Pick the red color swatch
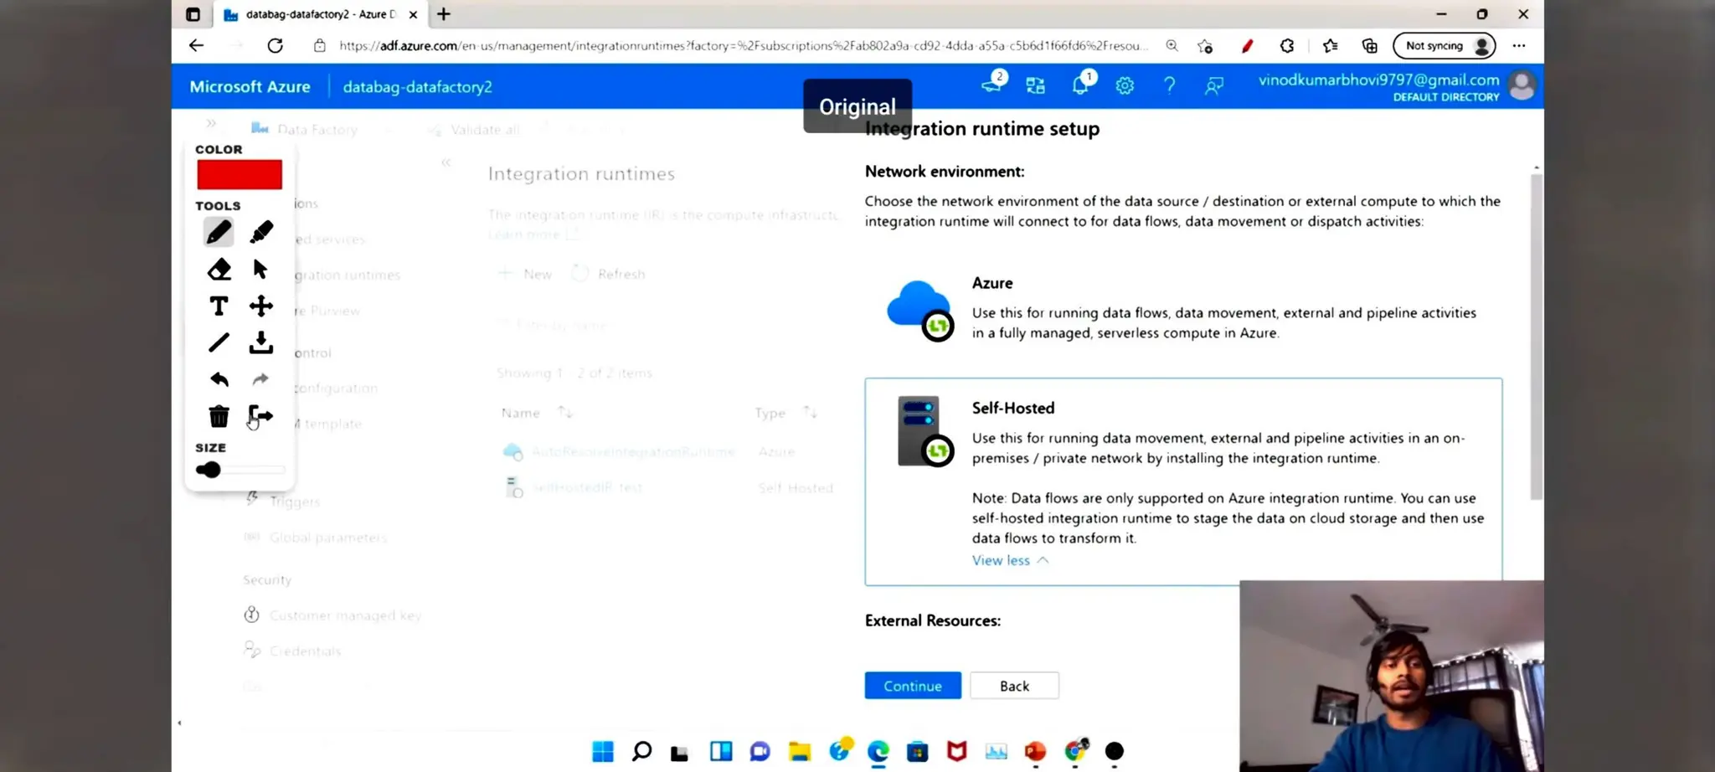The image size is (1715, 772). coord(239,175)
